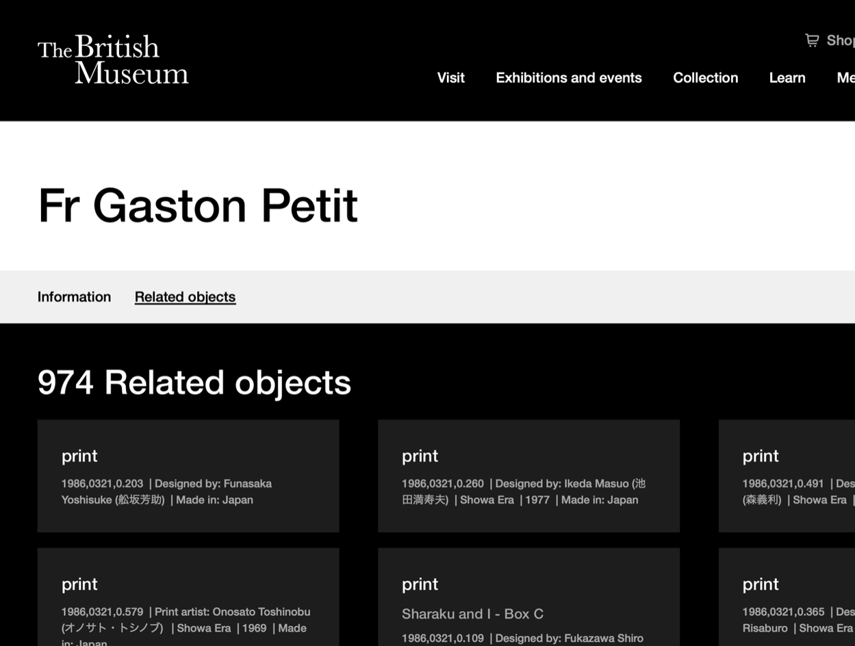Viewport: 855px width, 646px height.
Task: Click registration number 1986,0321,0.203
Action: (x=103, y=484)
